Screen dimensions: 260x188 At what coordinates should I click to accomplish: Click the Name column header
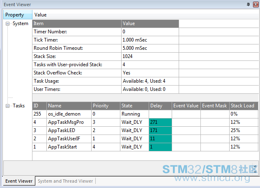pos(69,106)
